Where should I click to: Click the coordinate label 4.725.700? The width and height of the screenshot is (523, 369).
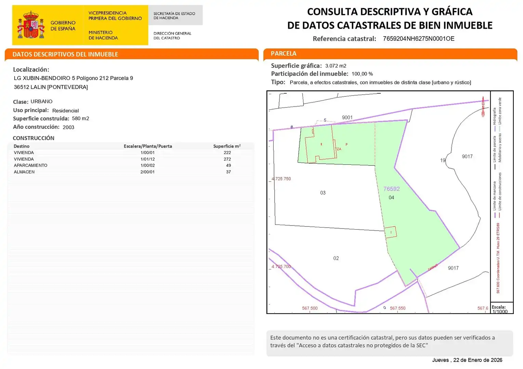click(x=281, y=266)
